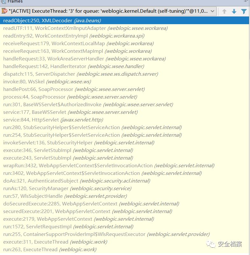This screenshot has width=250, height=255.
Task: Select frame readObject:250, XMLDecoder
Action: click(x=125, y=21)
